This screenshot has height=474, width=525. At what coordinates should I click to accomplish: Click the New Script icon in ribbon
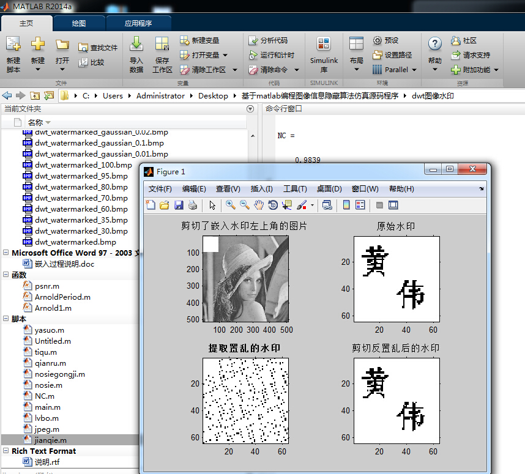coord(13,44)
